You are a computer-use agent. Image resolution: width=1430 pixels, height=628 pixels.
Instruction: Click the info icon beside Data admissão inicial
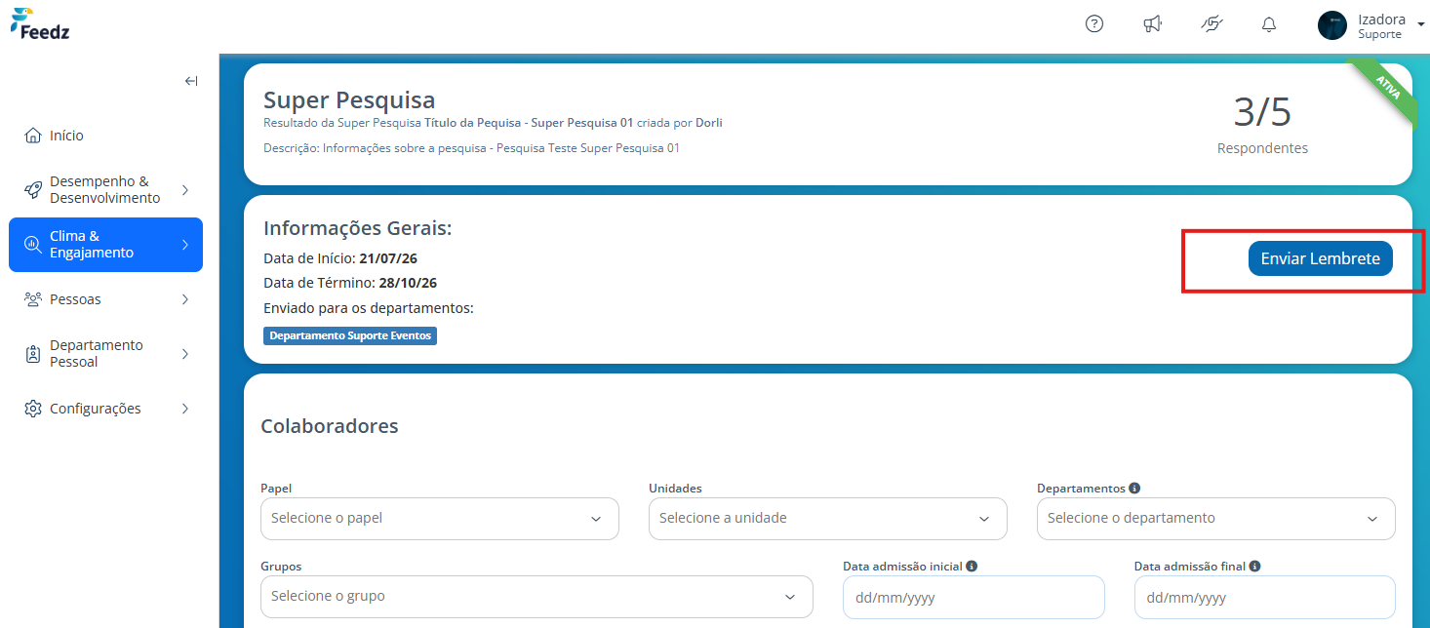tap(973, 566)
